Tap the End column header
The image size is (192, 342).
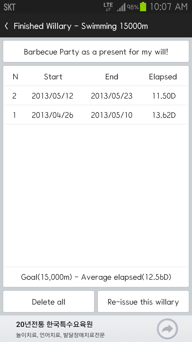[112, 77]
